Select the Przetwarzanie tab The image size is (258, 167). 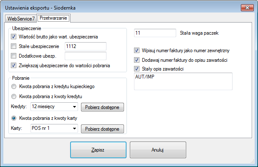click(53, 18)
